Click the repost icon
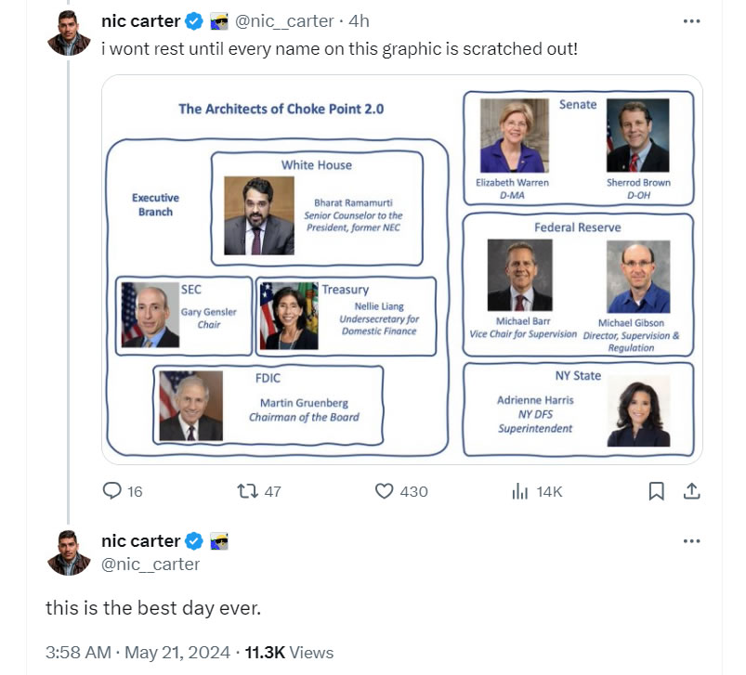 coord(248,491)
